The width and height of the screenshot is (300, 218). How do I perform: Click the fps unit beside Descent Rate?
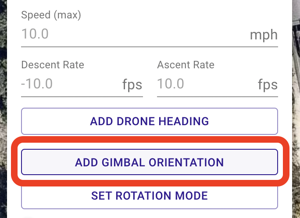[x=132, y=84]
